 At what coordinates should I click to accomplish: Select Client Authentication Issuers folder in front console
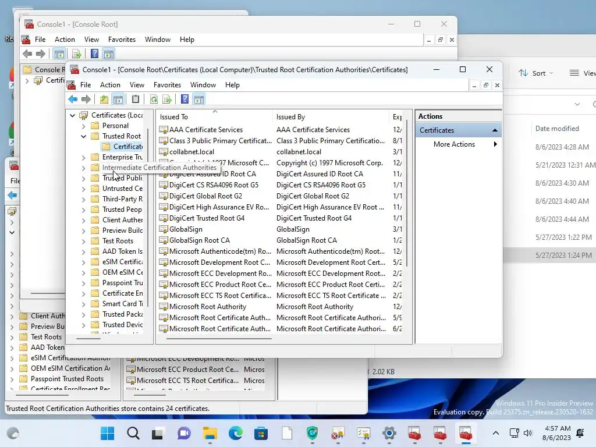click(117, 219)
